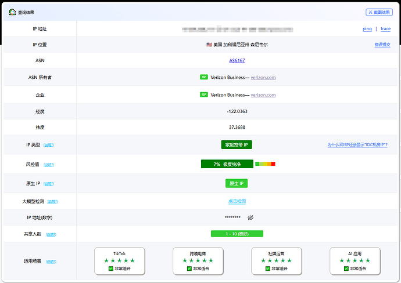
Task: Open the explanation link next to 适用场景
Action: tap(51, 262)
